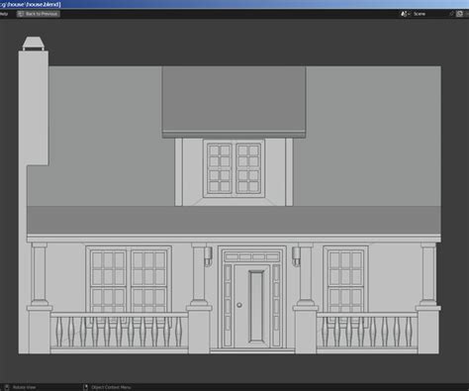Open the scene browse dropdown icon
Viewport: 469px width, 391px height.
tap(406, 14)
